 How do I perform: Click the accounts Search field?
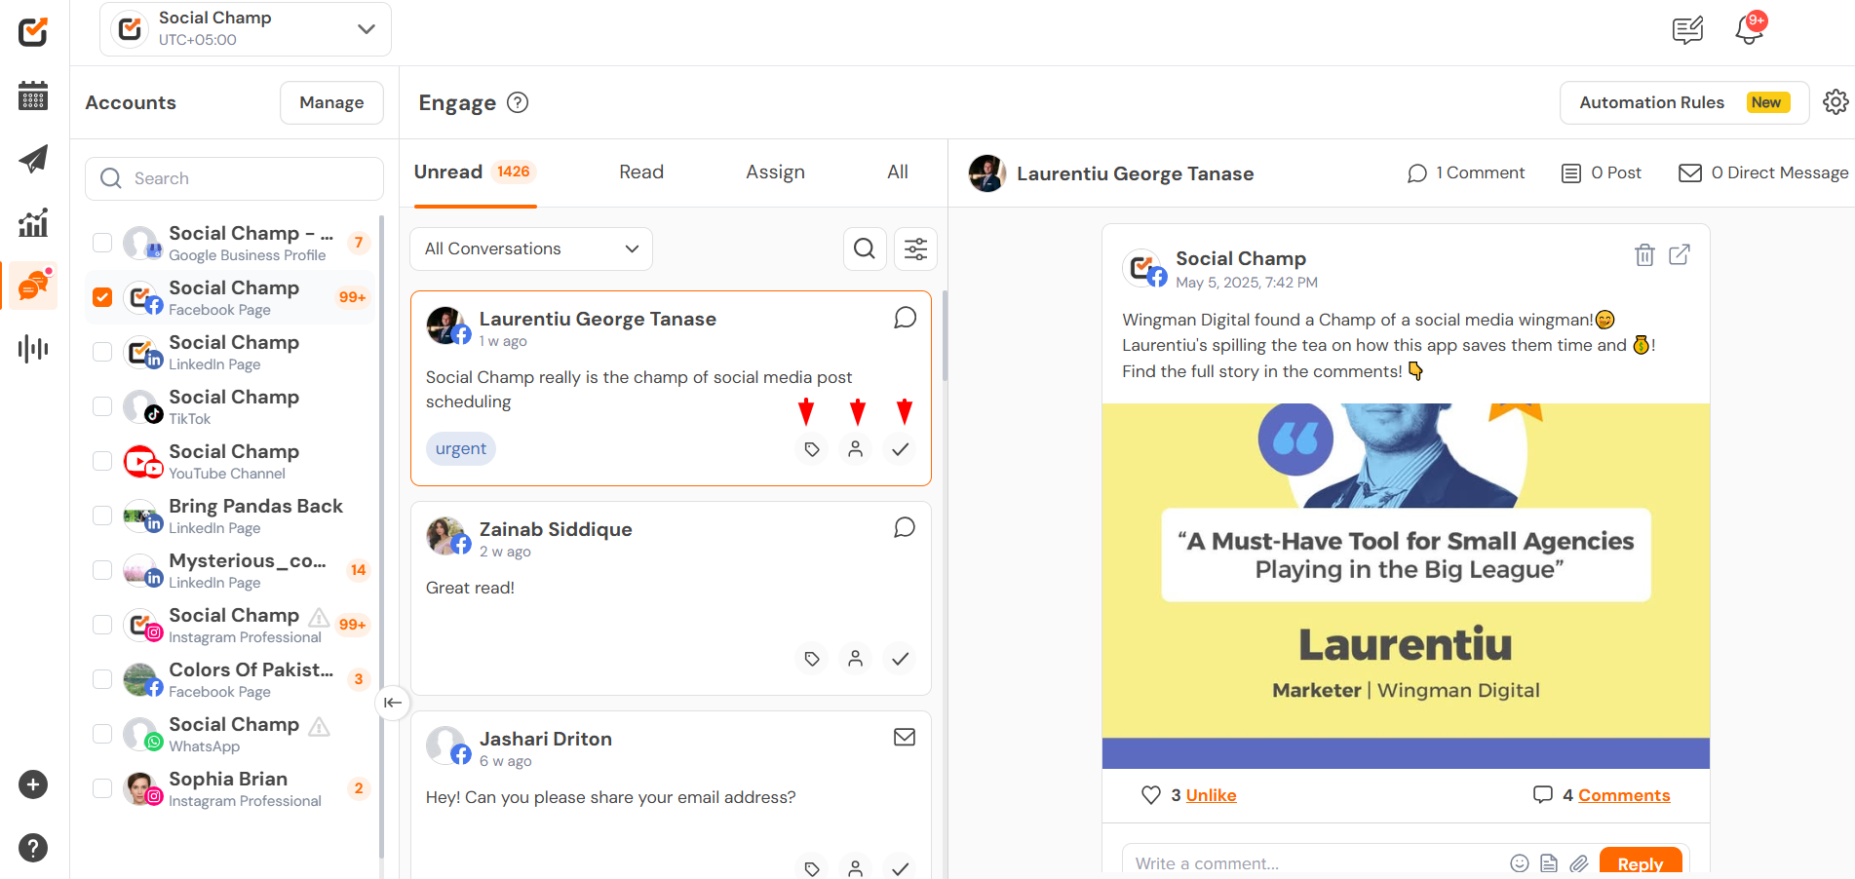234,178
